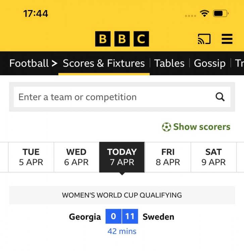Tap the cast to screen icon
The width and height of the screenshot is (244, 251).
tap(204, 39)
